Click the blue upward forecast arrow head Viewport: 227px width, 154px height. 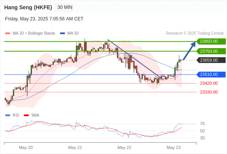tap(194, 44)
